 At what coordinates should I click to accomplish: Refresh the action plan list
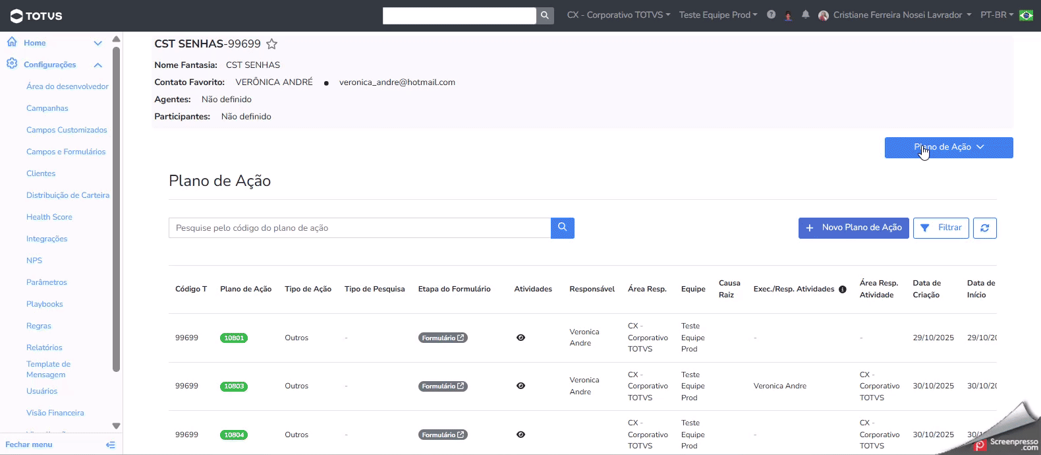984,228
